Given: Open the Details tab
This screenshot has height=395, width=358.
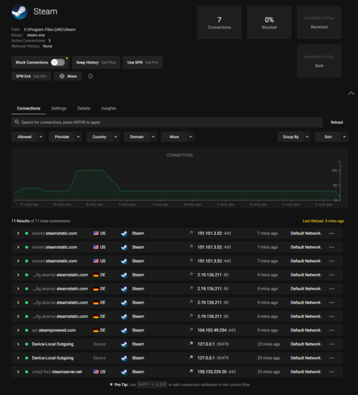Looking at the screenshot, I should click(x=84, y=108).
